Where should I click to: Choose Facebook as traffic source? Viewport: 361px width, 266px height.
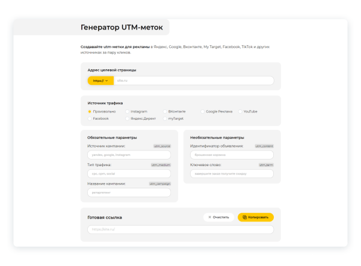[90, 119]
